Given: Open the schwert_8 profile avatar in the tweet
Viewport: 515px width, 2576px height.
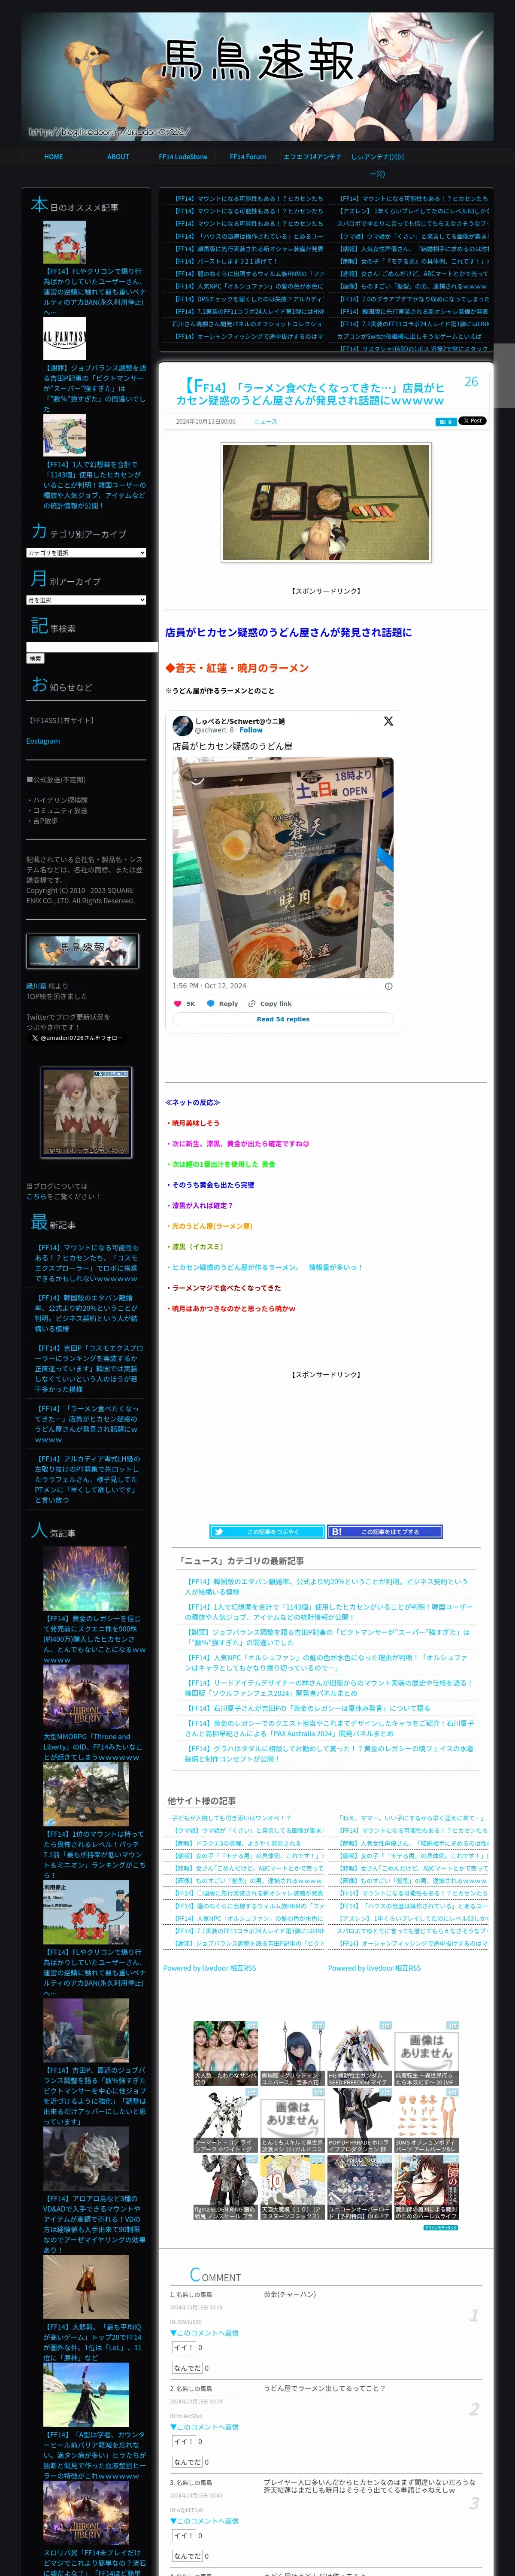Looking at the screenshot, I should 182,726.
